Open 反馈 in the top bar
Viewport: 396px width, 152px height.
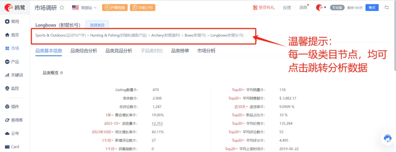287,8
